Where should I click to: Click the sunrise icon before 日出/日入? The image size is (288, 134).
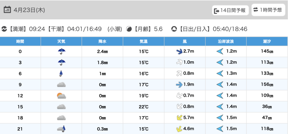[x=174, y=29]
